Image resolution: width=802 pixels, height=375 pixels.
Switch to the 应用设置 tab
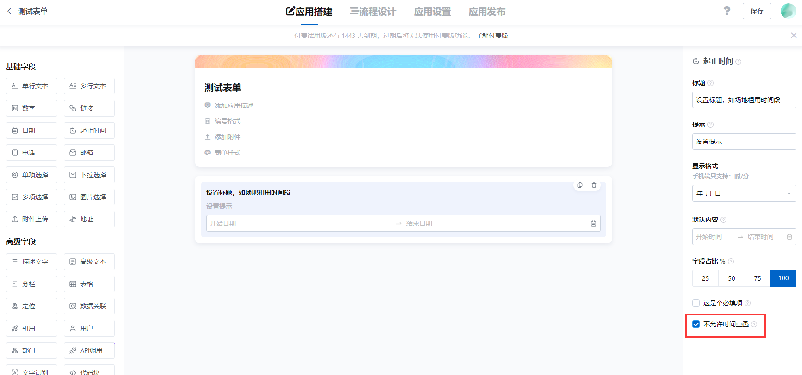click(433, 12)
